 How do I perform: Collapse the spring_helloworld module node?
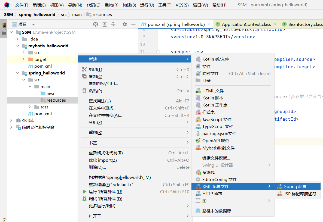18,73
